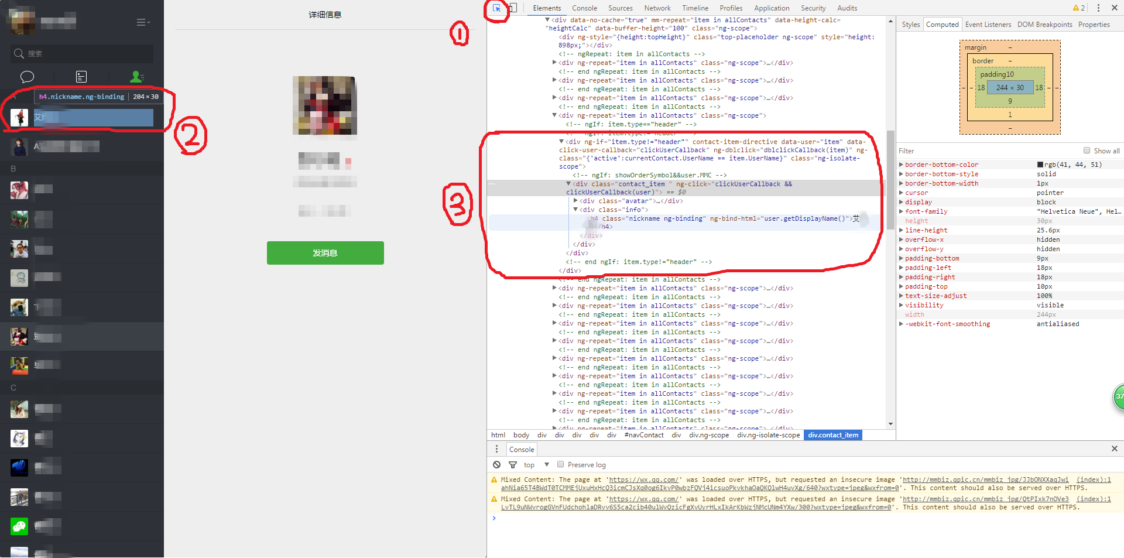
Task: Open the WeChat articles reading icon
Action: pos(81,77)
